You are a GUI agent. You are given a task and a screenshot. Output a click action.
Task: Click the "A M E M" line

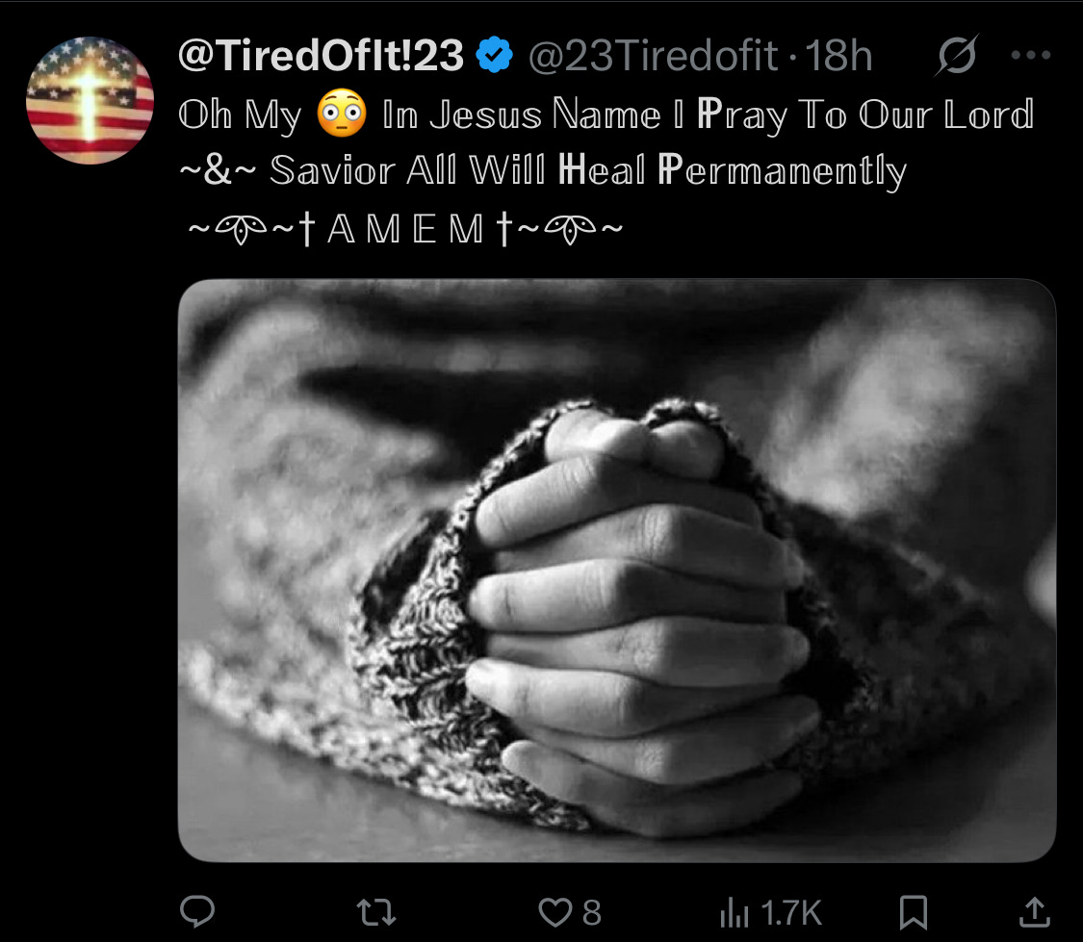405,228
